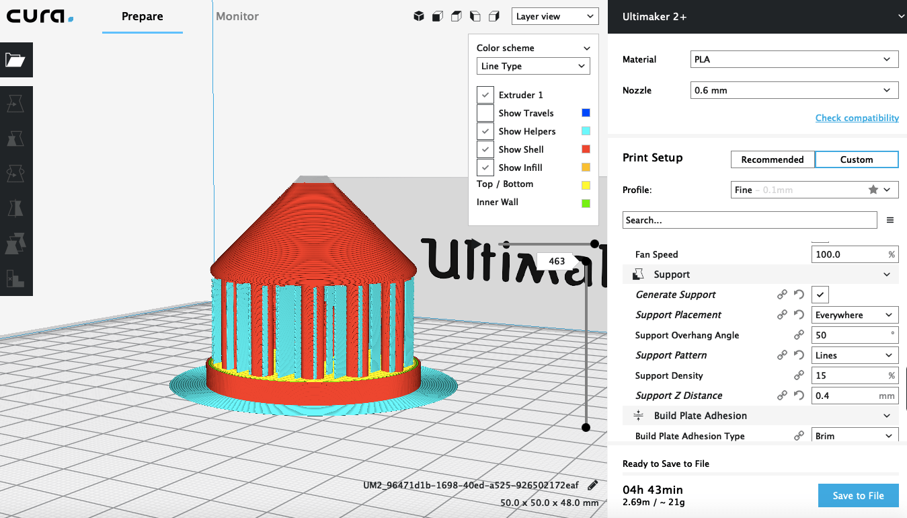Click the Support Overhang Angle field
Image resolution: width=907 pixels, height=518 pixels.
coord(855,335)
